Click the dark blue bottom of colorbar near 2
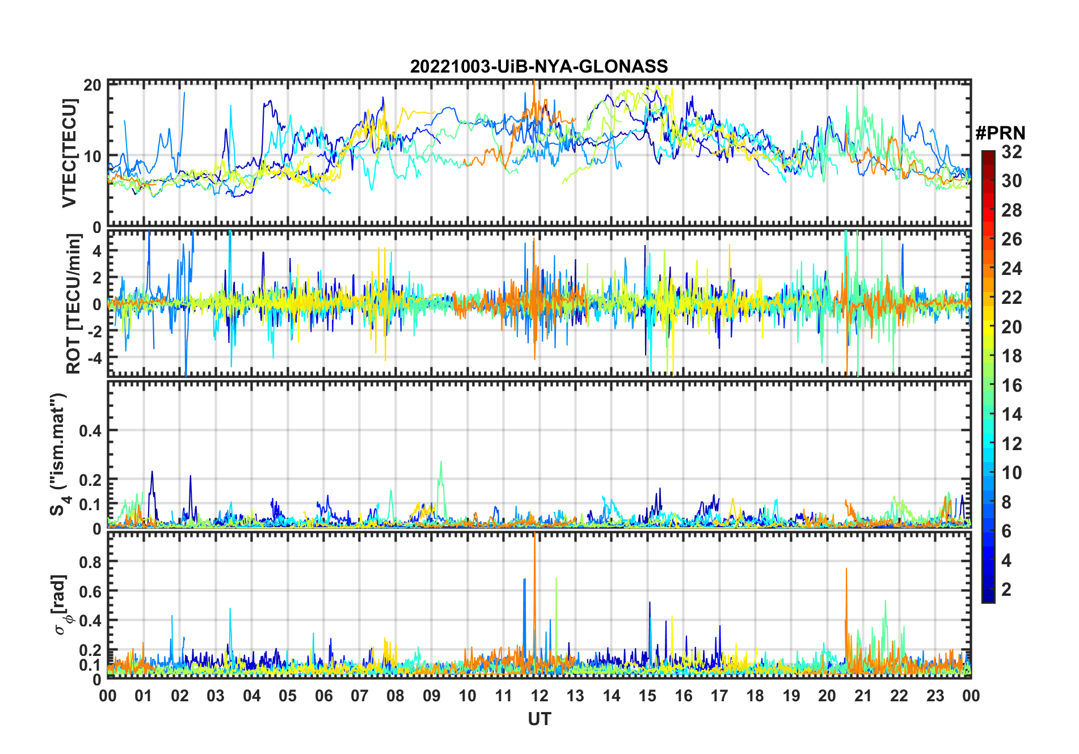Image resolution: width=1079 pixels, height=754 pixels. [x=988, y=592]
